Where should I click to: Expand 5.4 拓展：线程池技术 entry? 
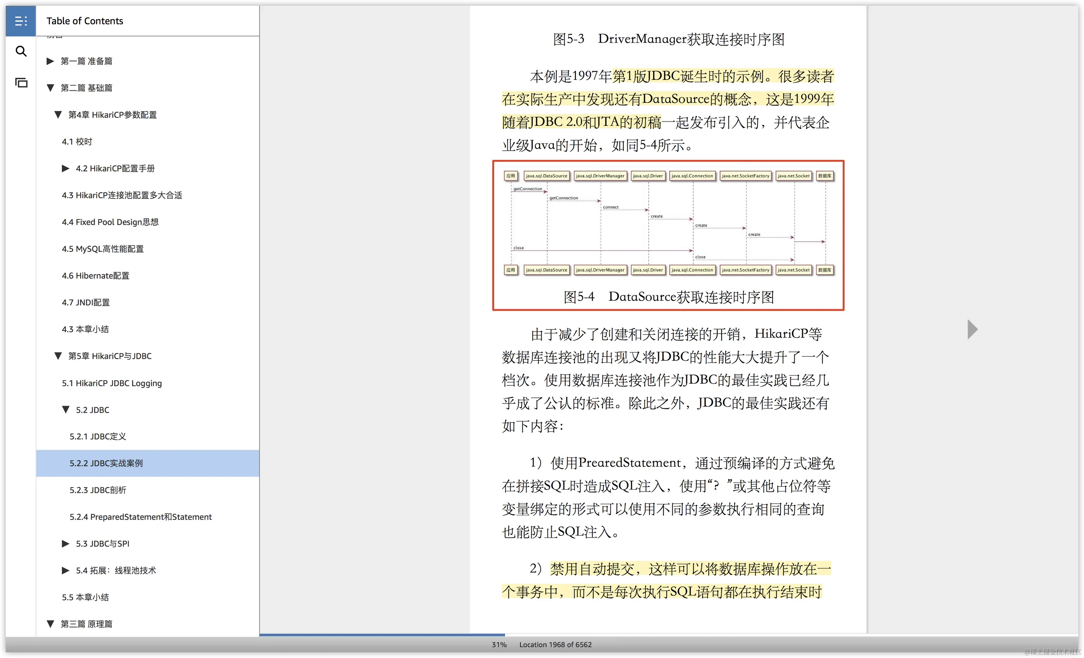tap(66, 571)
